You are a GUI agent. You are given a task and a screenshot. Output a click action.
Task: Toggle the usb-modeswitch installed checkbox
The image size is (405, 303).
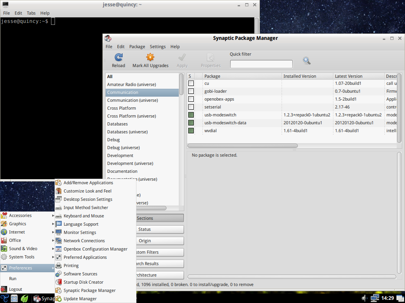click(191, 115)
